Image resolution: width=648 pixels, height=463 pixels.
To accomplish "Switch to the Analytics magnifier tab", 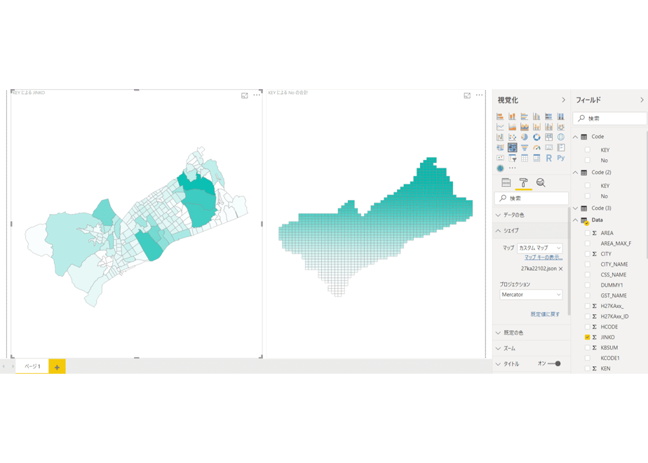I will pyautogui.click(x=541, y=182).
